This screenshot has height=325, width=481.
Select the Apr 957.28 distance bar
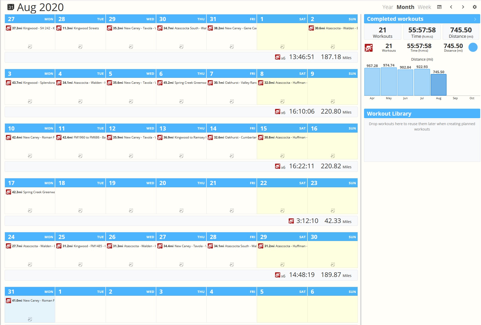(372, 82)
